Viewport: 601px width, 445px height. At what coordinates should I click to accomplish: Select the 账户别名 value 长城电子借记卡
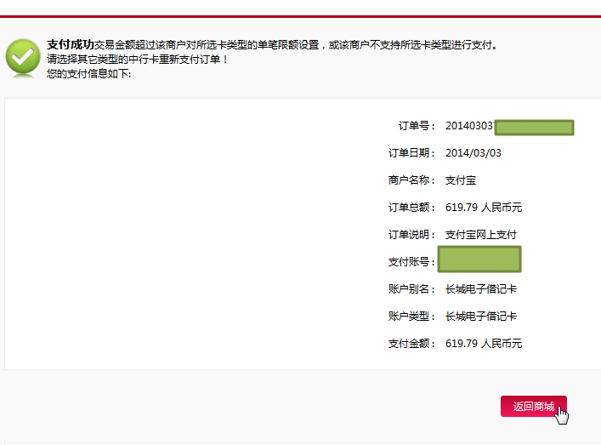tap(481, 289)
